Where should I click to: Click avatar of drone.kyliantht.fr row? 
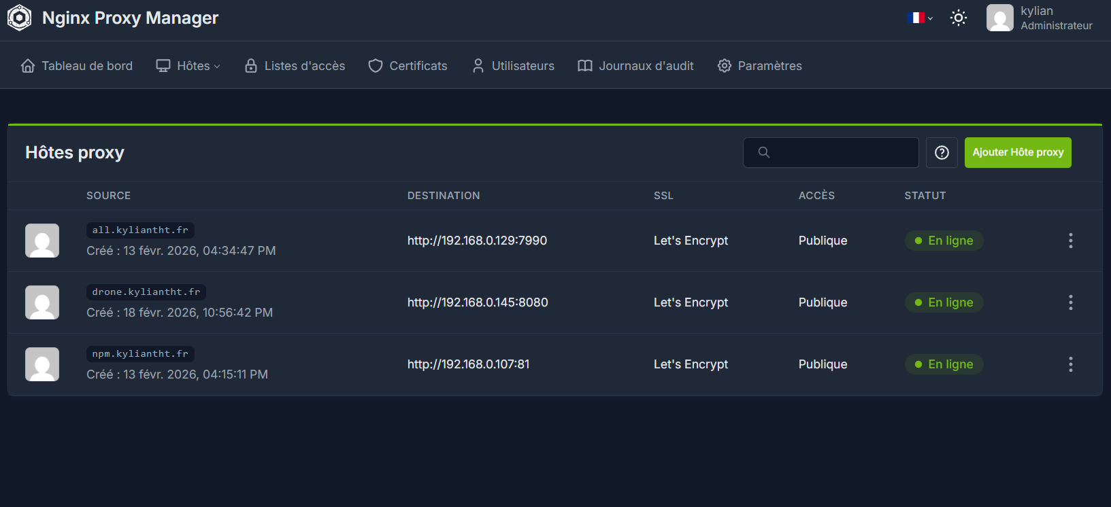pyautogui.click(x=42, y=302)
